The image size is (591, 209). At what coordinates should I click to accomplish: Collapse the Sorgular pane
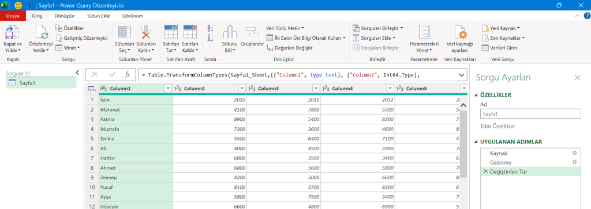(78, 72)
